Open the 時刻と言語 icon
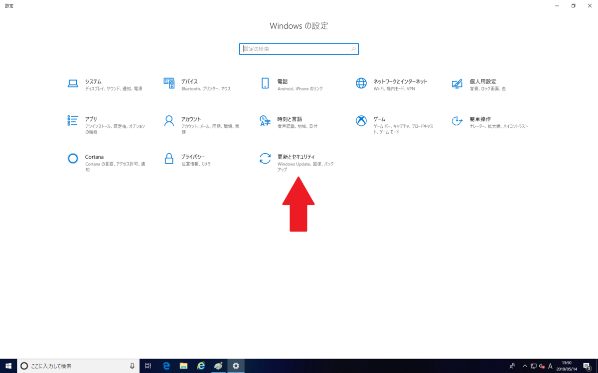The image size is (598, 373). tap(265, 121)
